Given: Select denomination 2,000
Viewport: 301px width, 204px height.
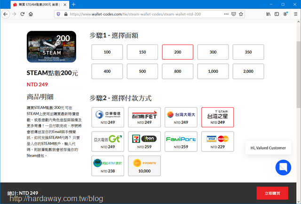Looking at the screenshot, I should (x=248, y=71).
